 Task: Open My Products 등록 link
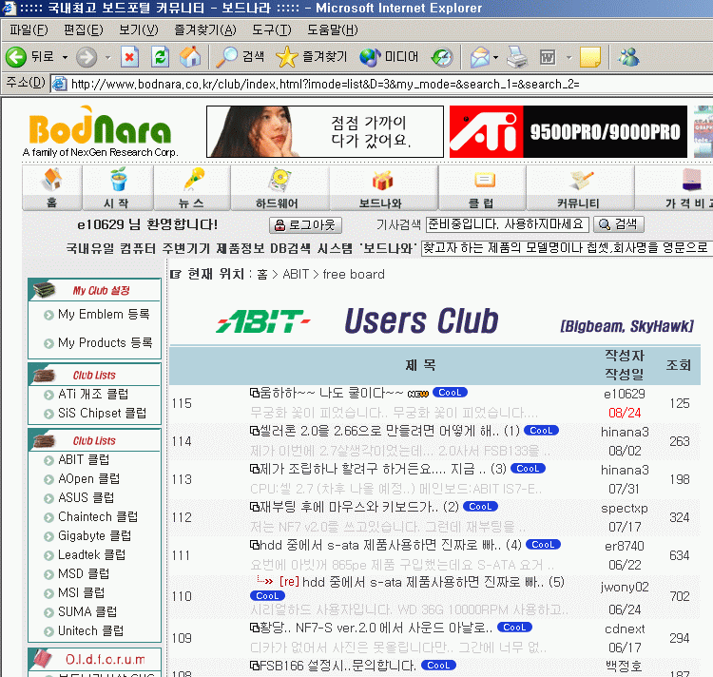click(x=105, y=343)
